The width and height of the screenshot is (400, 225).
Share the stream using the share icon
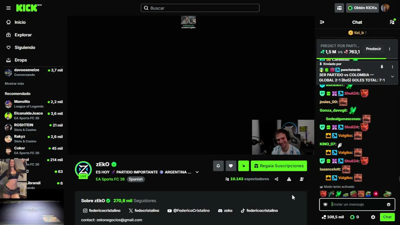[276, 179]
